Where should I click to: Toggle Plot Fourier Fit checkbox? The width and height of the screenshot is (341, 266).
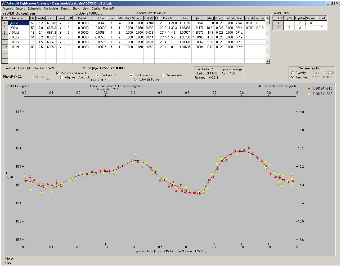[x=131, y=75]
